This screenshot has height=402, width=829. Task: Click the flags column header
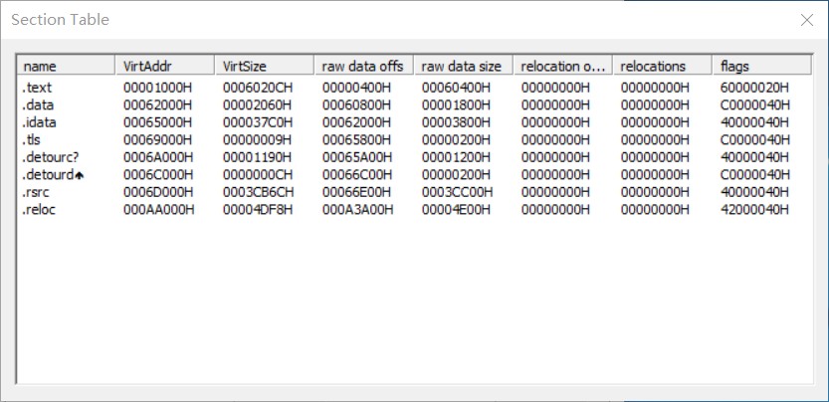pyautogui.click(x=761, y=66)
